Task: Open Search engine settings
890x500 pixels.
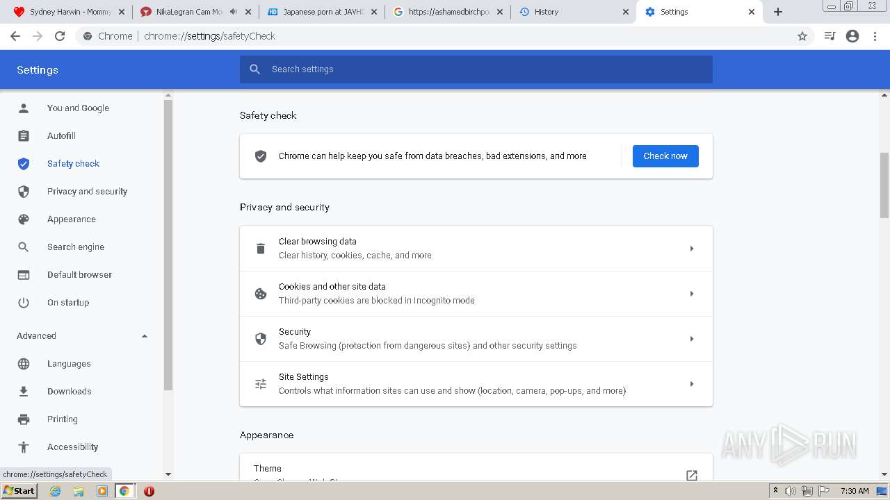Action: click(76, 247)
